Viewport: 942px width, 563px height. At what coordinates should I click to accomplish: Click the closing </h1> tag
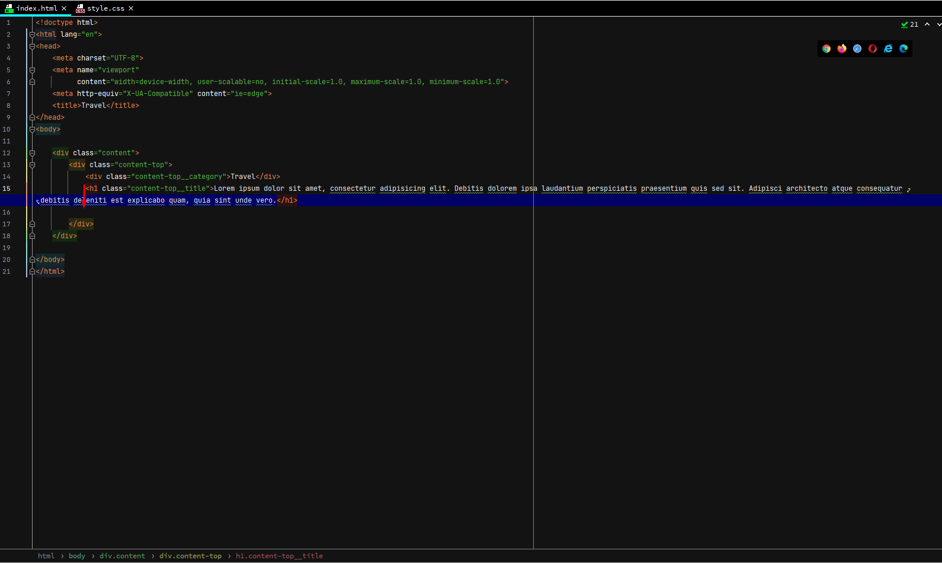click(287, 200)
